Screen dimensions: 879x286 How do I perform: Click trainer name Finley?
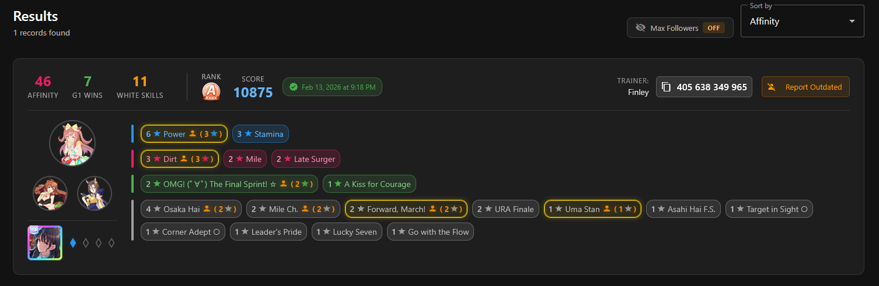639,92
